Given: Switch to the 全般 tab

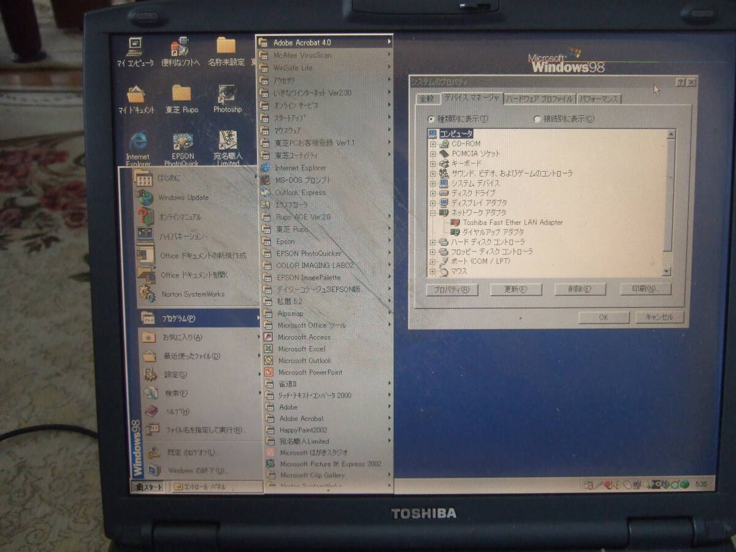Looking at the screenshot, I should [x=427, y=99].
